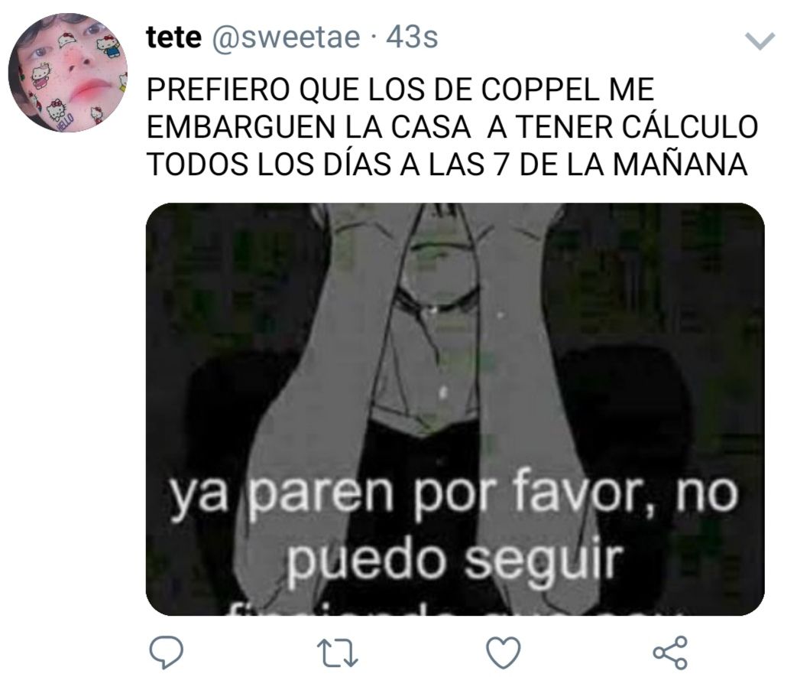Select the tweet text starting with PREFIERO
The height and width of the screenshot is (677, 810).
tap(452, 127)
